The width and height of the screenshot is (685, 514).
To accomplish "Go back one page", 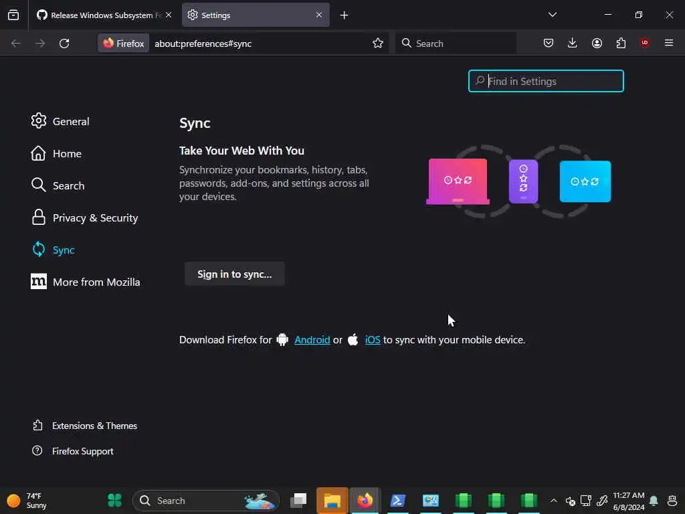I will (x=16, y=44).
